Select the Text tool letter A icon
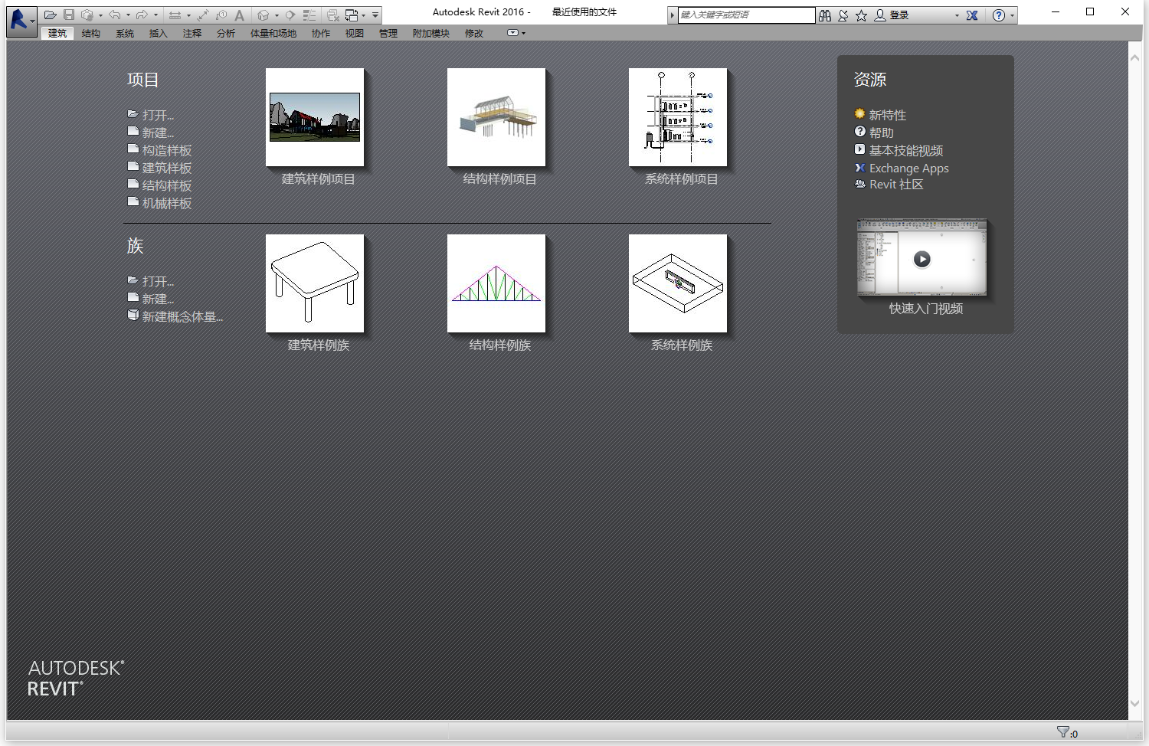Image resolution: width=1149 pixels, height=746 pixels. pyautogui.click(x=240, y=15)
